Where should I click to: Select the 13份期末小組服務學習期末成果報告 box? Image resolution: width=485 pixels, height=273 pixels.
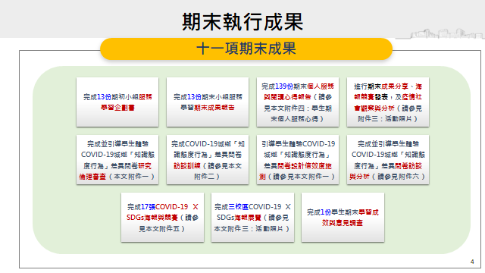tap(208, 102)
